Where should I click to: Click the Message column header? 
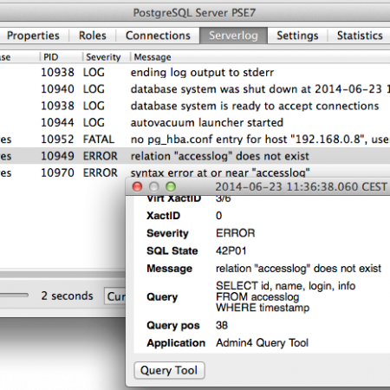(x=260, y=57)
